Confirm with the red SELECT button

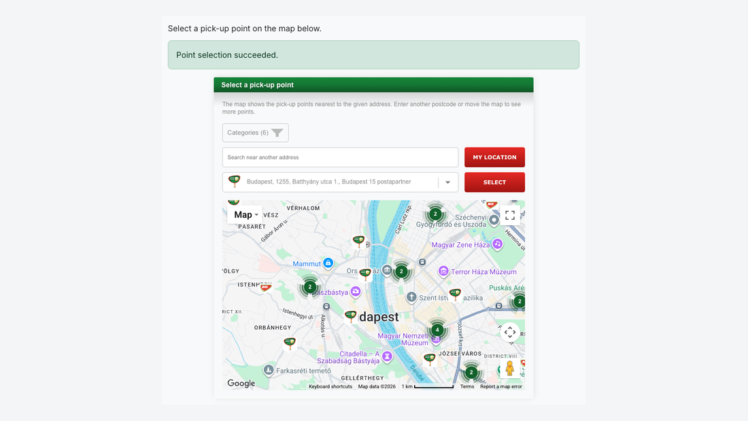(x=494, y=182)
